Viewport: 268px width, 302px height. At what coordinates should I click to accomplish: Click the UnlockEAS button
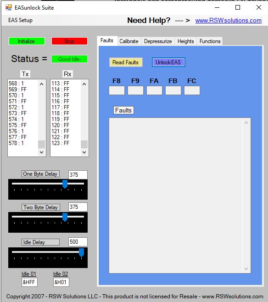168,62
